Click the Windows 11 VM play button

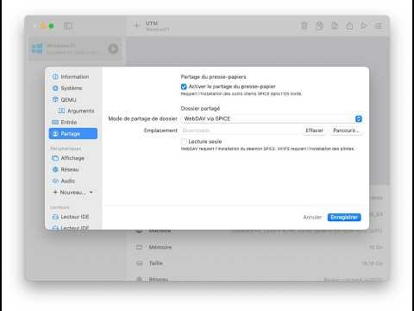coord(113,48)
